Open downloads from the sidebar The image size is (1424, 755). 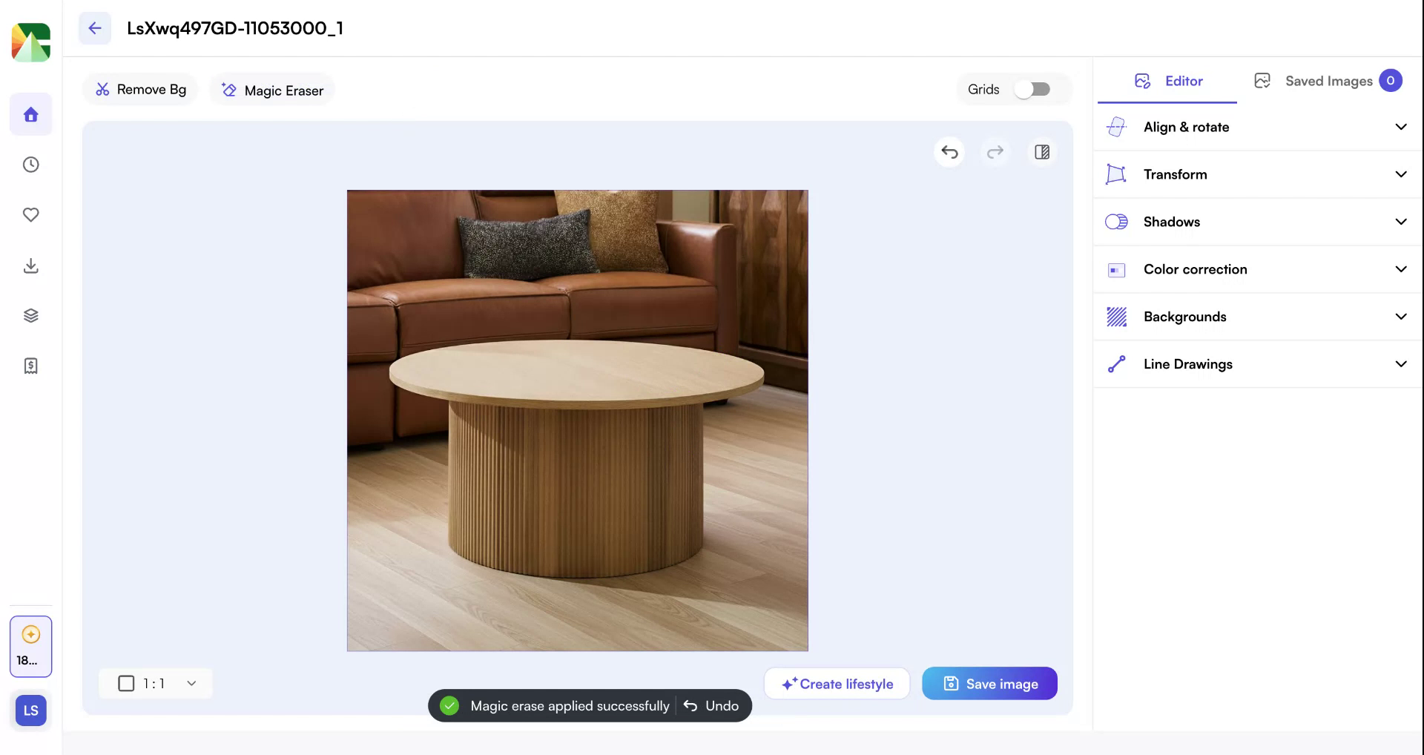point(30,266)
